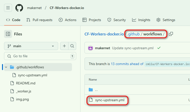Viewport: 190px width, 112px height.
Task: Collapse the Files side panel icon
Action: pos(8,34)
